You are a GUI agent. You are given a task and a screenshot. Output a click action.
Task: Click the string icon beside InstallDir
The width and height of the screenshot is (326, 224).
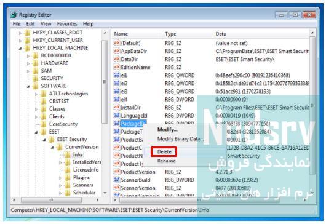pyautogui.click(x=117, y=107)
